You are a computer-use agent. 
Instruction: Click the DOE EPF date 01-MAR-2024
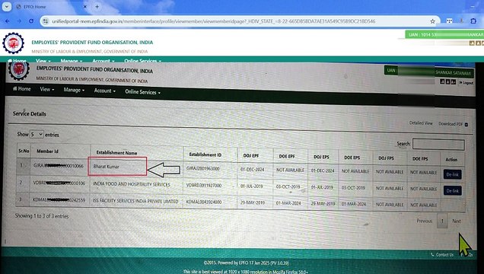288,203
